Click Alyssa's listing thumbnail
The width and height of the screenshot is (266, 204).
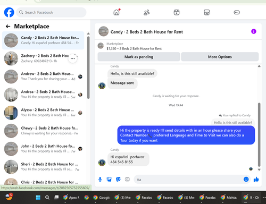11,113
